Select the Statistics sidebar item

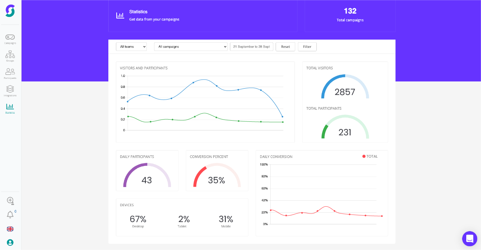pos(10,109)
